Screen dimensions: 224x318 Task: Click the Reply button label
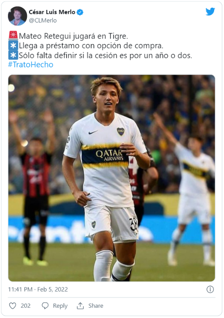(60, 305)
